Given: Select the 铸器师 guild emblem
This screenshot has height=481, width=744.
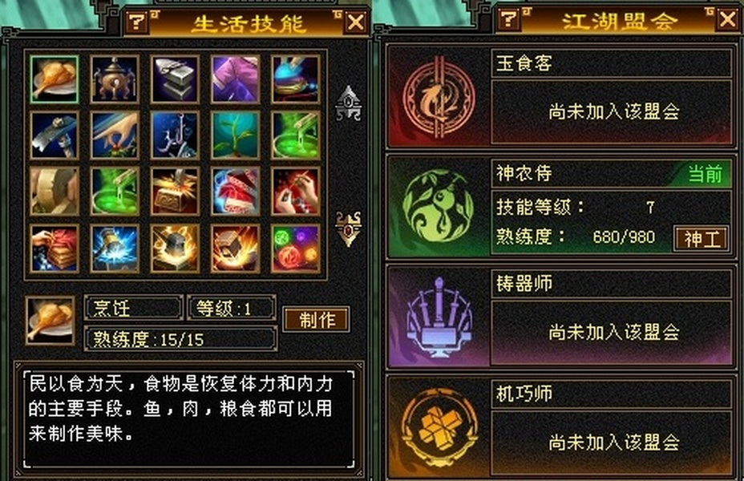Looking at the screenshot, I should click(x=439, y=317).
